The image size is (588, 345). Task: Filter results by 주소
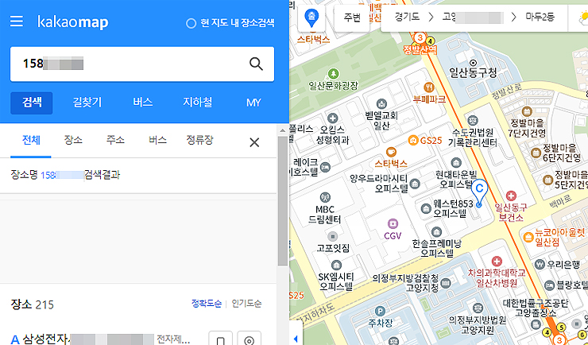point(115,141)
